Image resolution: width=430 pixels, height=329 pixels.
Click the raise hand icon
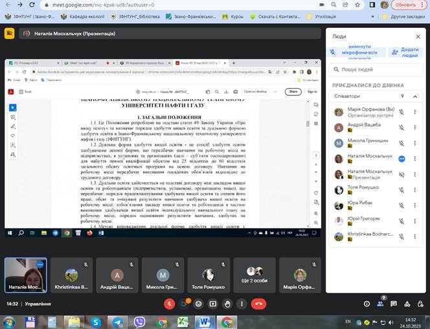click(227, 303)
